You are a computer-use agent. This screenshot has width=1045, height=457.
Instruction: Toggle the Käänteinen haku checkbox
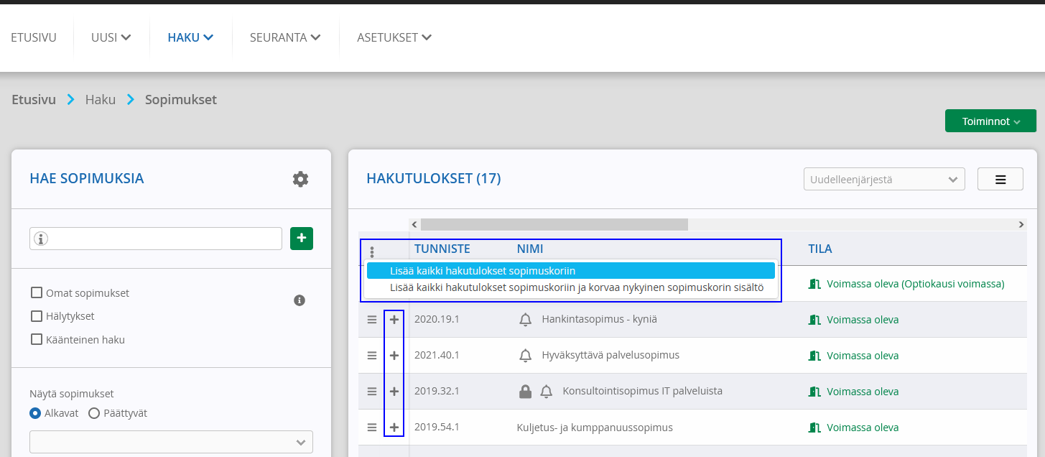36,339
